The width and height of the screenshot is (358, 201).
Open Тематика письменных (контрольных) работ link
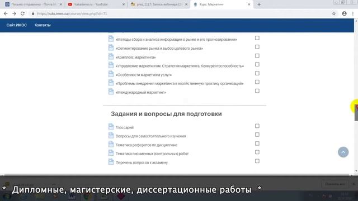(152, 154)
